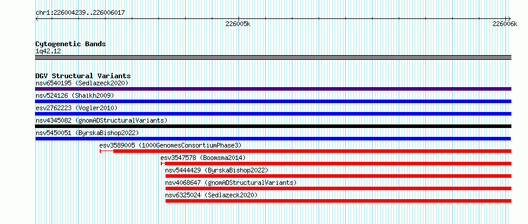Select the blue esv2762223 variant bar

tap(273, 114)
